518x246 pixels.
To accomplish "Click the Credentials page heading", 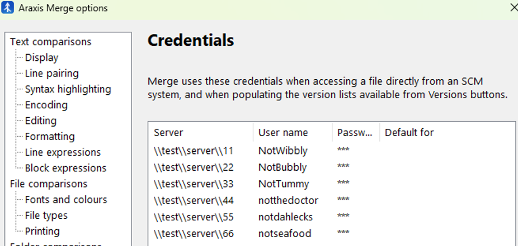I will click(x=191, y=40).
